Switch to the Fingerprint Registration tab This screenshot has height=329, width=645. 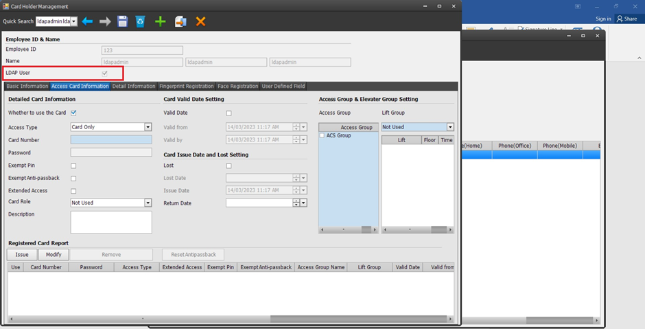coord(186,87)
